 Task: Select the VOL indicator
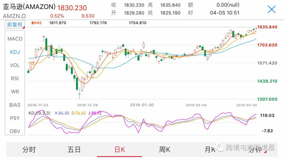click(x=15, y=65)
